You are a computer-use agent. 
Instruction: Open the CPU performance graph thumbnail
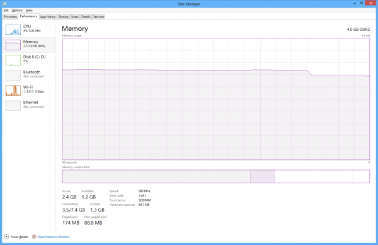click(13, 30)
